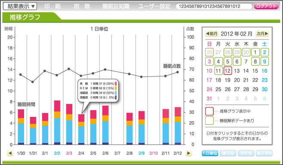283x165 pixels.
Task: Open the 結果表示 dropdown
Action: [20, 6]
